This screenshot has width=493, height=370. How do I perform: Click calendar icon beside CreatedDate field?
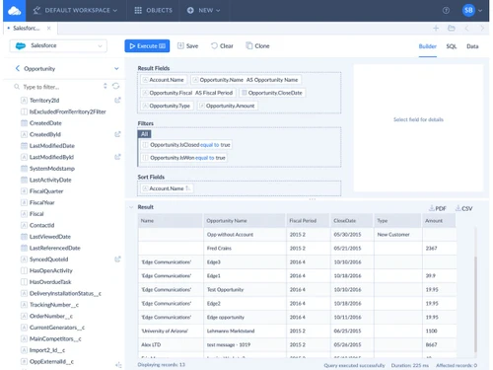point(24,123)
